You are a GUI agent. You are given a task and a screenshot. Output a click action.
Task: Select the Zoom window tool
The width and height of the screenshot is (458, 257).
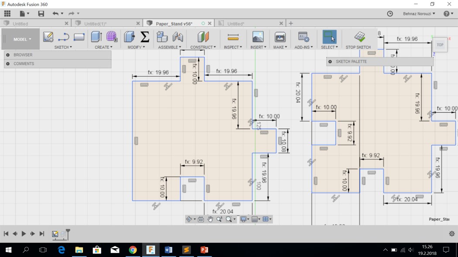point(219,219)
